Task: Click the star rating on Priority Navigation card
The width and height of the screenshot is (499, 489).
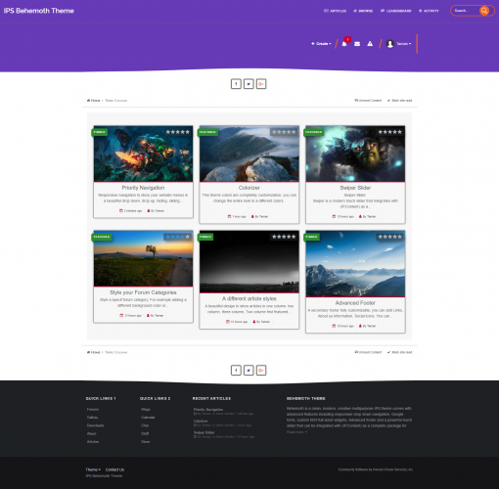Action: [x=178, y=132]
